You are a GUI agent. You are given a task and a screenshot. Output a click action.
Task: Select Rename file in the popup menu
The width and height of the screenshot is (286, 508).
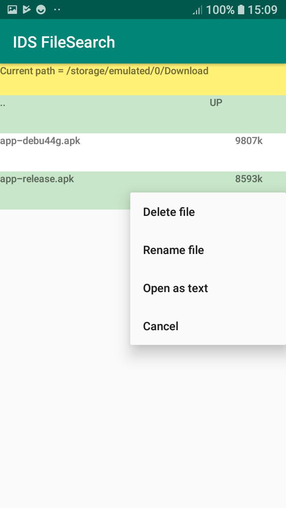point(174,250)
